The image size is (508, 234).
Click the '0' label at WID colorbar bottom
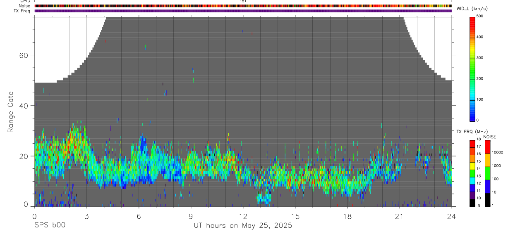(x=478, y=120)
